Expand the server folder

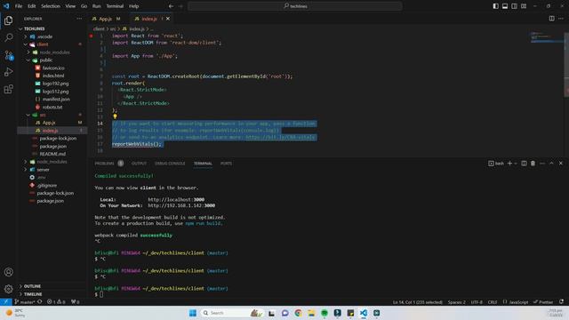(52, 170)
